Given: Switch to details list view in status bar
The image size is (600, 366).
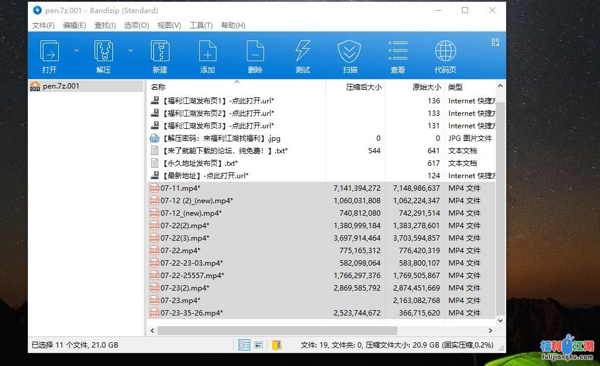Looking at the screenshot, I should coord(244,345).
